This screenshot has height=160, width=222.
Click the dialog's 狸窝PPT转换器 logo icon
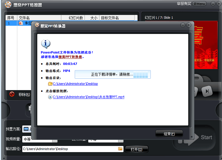coord(37,25)
